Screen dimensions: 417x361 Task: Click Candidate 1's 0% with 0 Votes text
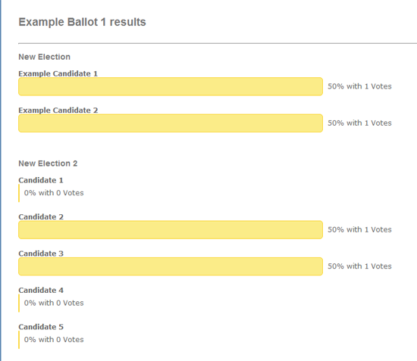[x=54, y=193]
